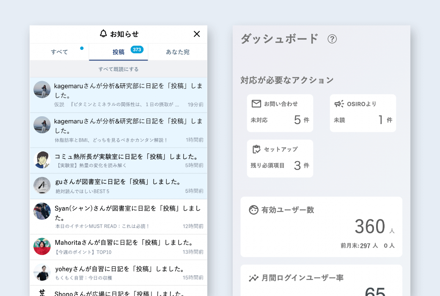Open the あなた宛 tab
Screen dimensions: 440x296
click(x=178, y=52)
